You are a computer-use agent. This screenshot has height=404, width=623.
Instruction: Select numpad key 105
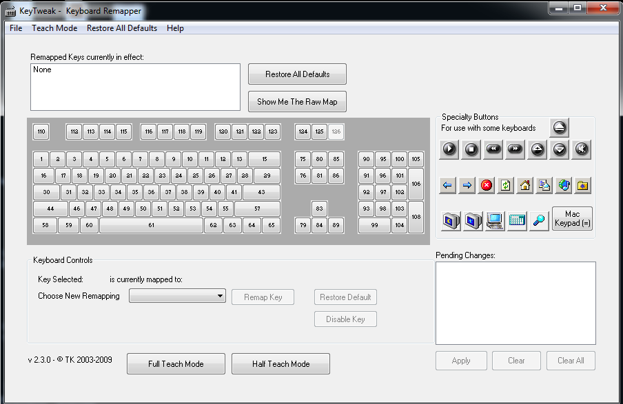point(416,159)
